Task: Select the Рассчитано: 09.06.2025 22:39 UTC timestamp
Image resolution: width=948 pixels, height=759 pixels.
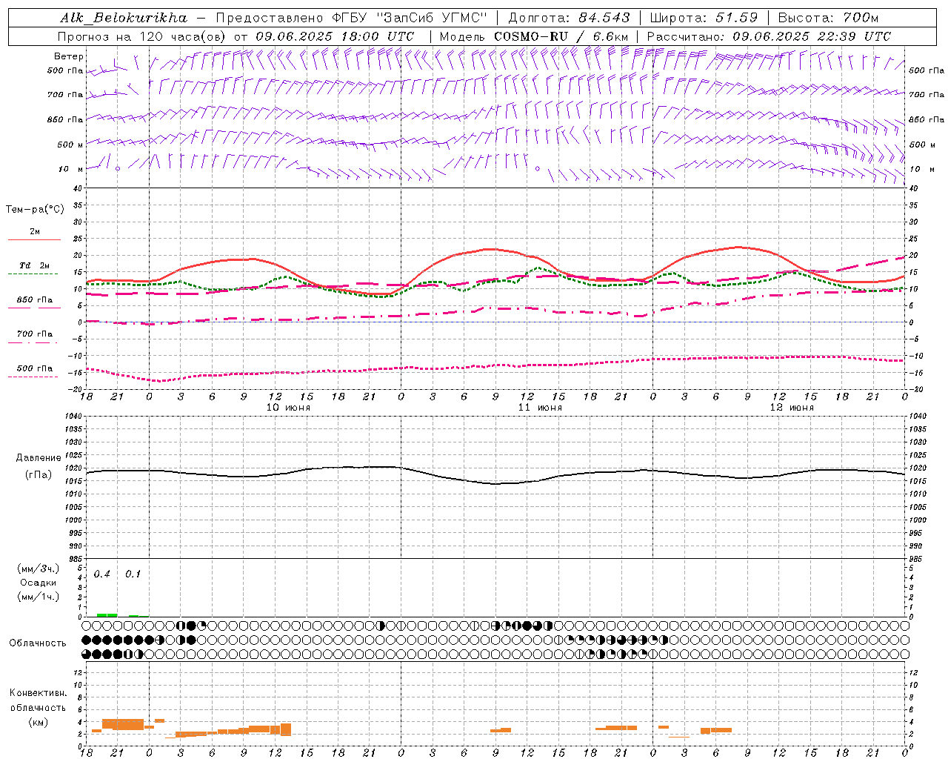Action: 769,36
